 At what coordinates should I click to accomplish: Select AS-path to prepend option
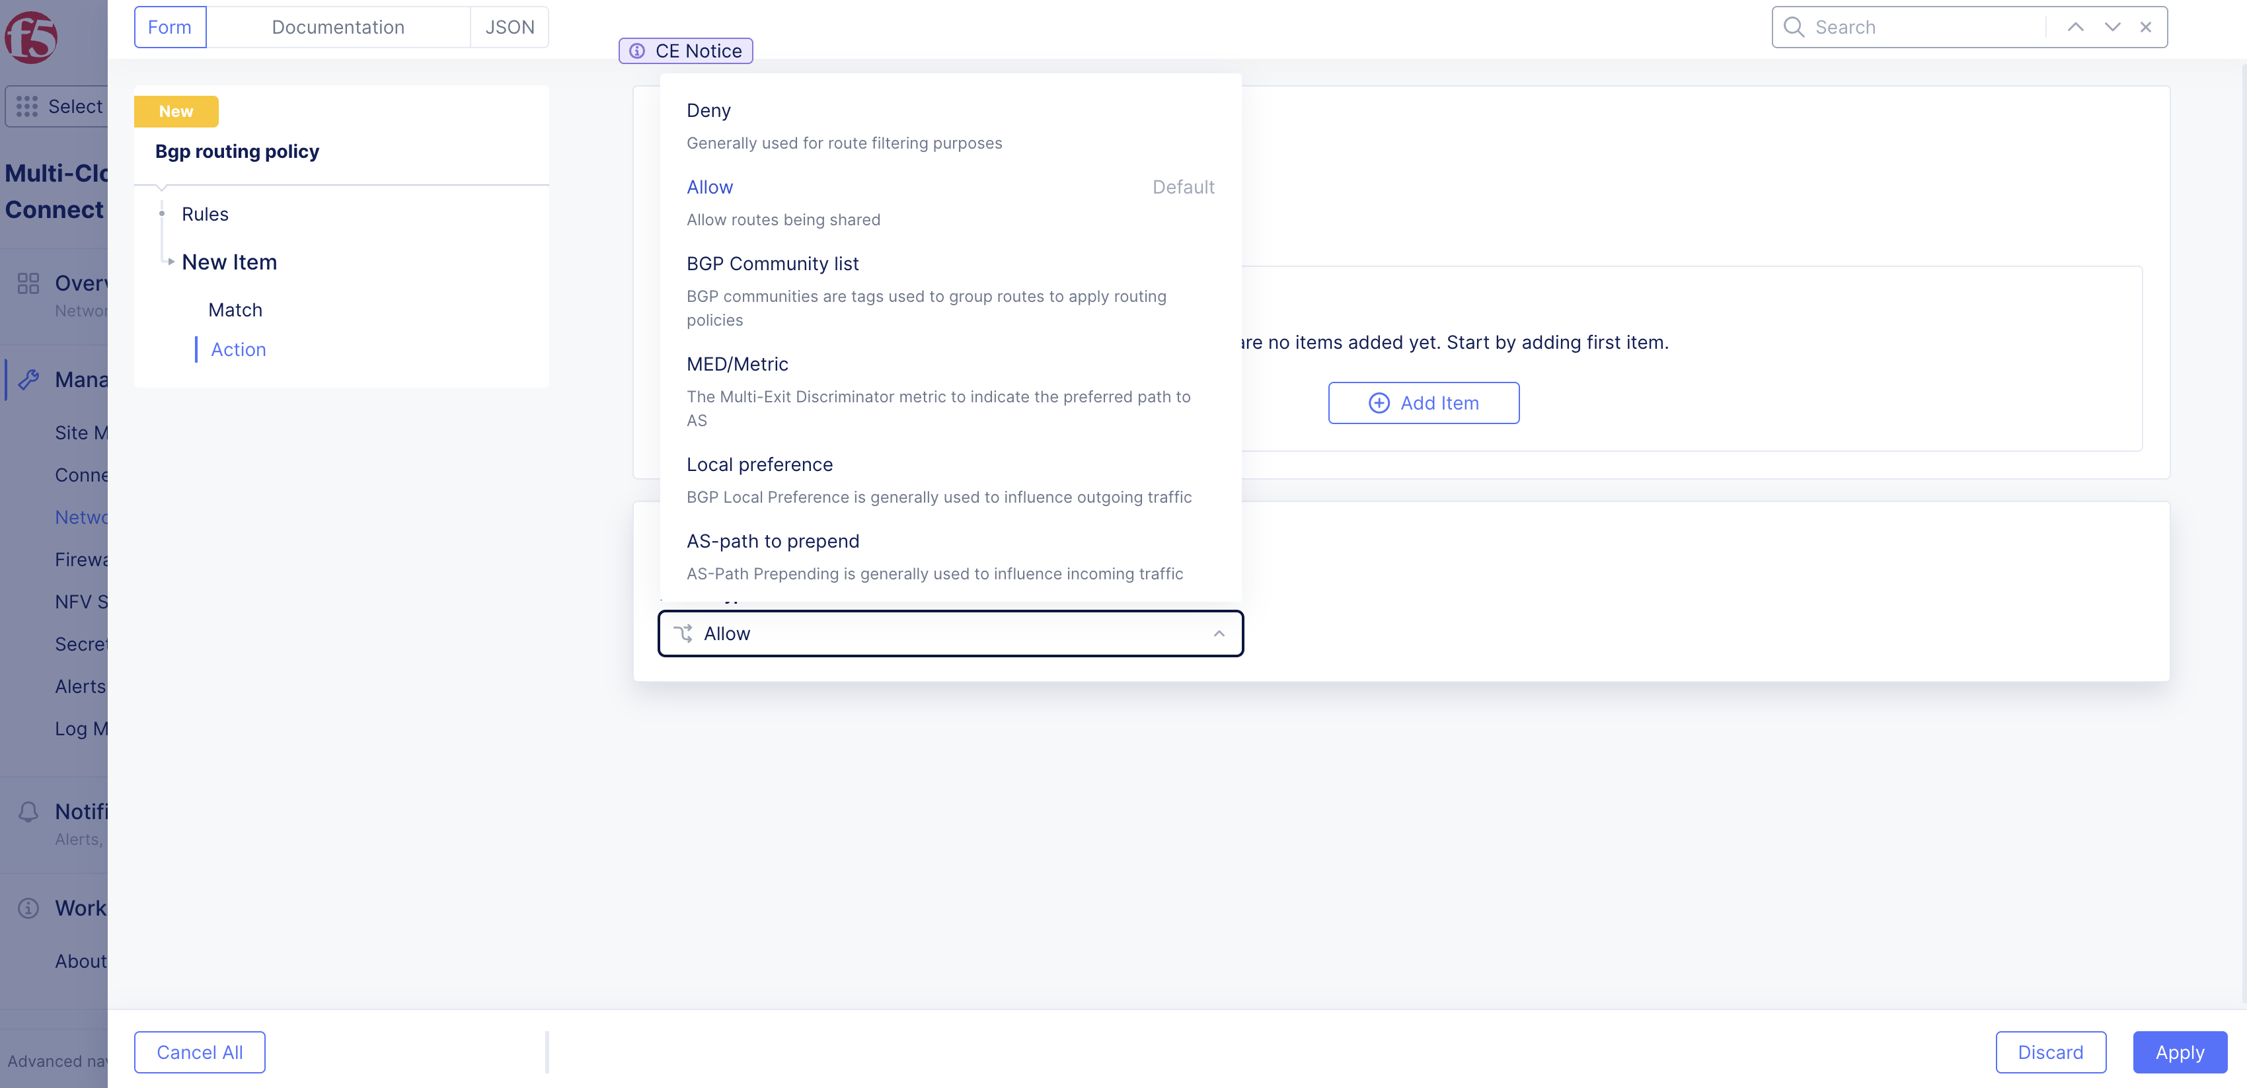click(x=773, y=540)
